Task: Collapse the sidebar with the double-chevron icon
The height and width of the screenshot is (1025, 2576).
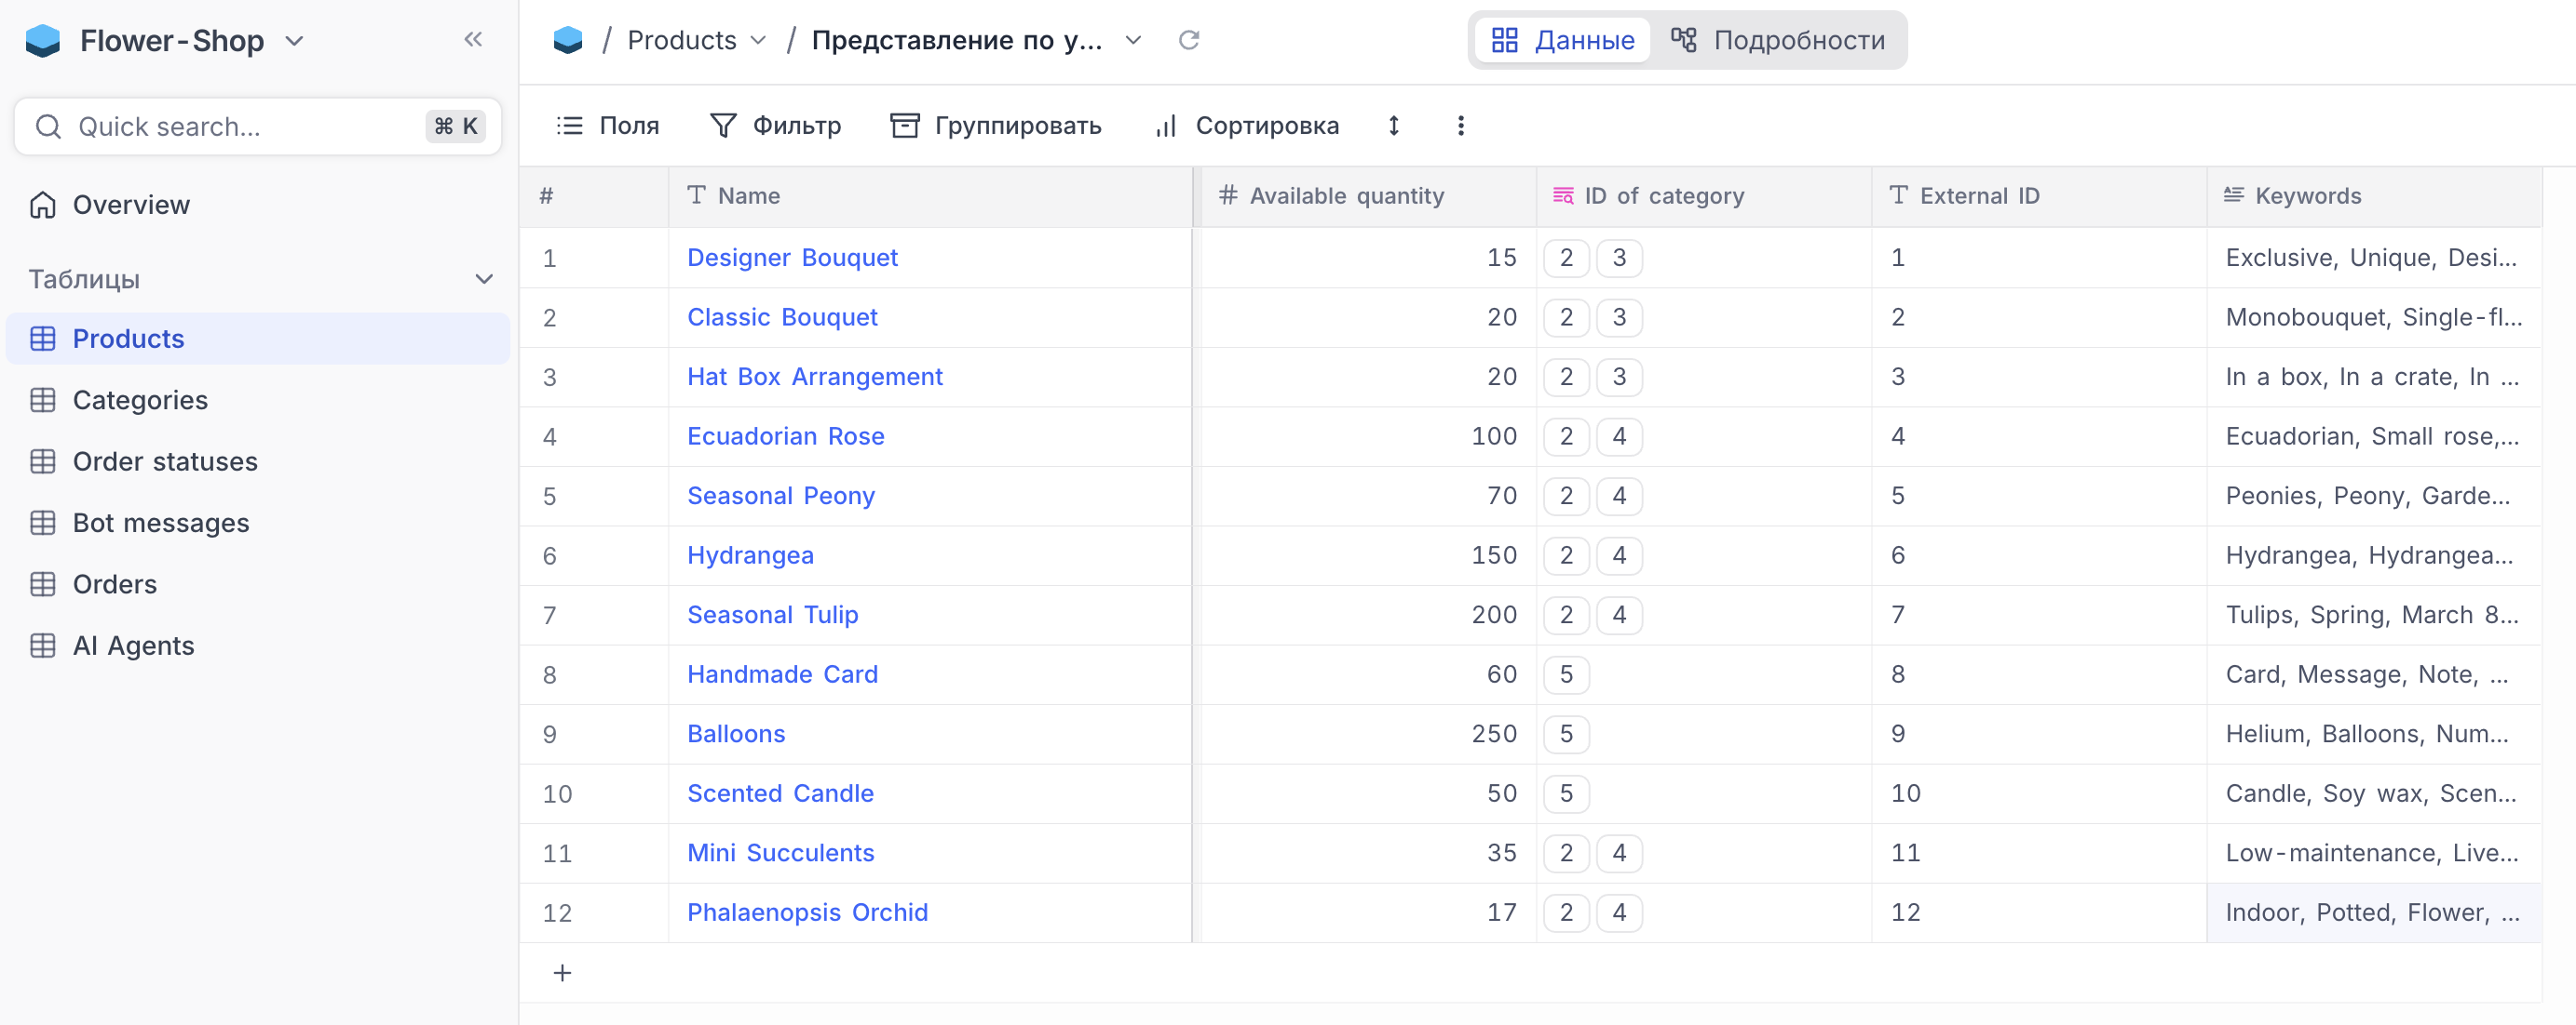Action: click(473, 39)
